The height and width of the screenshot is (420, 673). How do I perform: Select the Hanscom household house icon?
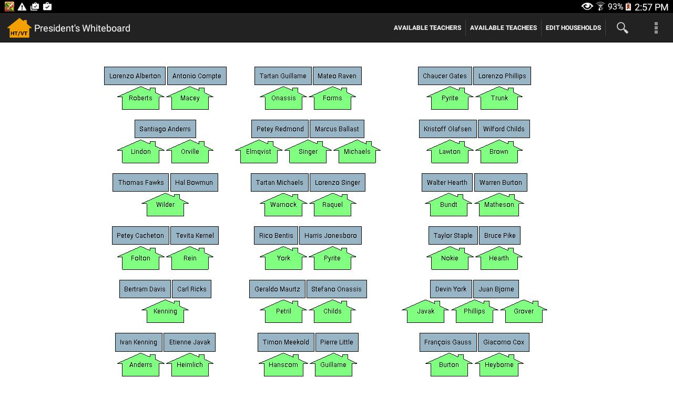[x=283, y=365]
